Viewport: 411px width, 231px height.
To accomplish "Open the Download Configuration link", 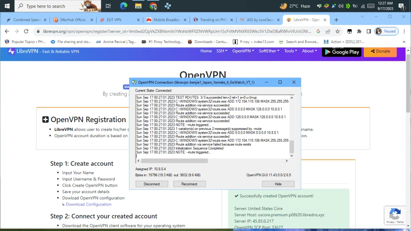I will pyautogui.click(x=89, y=204).
